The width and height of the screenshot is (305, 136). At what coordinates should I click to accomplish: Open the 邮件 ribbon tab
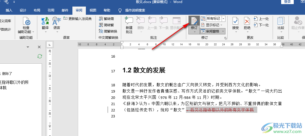pos(65,10)
